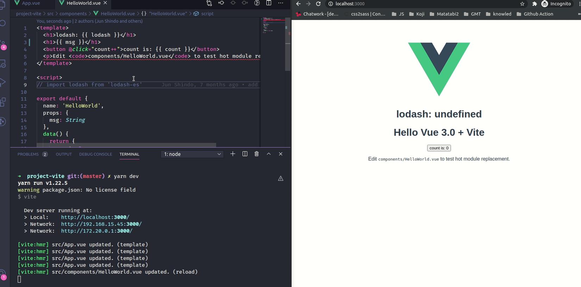Create a new terminal with plus icon
581x287 pixels.
click(x=233, y=154)
